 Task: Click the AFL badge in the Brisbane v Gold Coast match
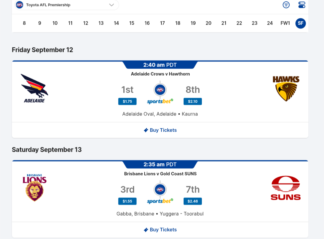coord(160,190)
